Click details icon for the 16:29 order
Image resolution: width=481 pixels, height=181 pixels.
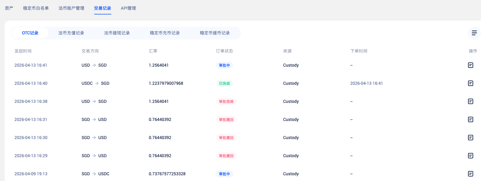pos(470,156)
